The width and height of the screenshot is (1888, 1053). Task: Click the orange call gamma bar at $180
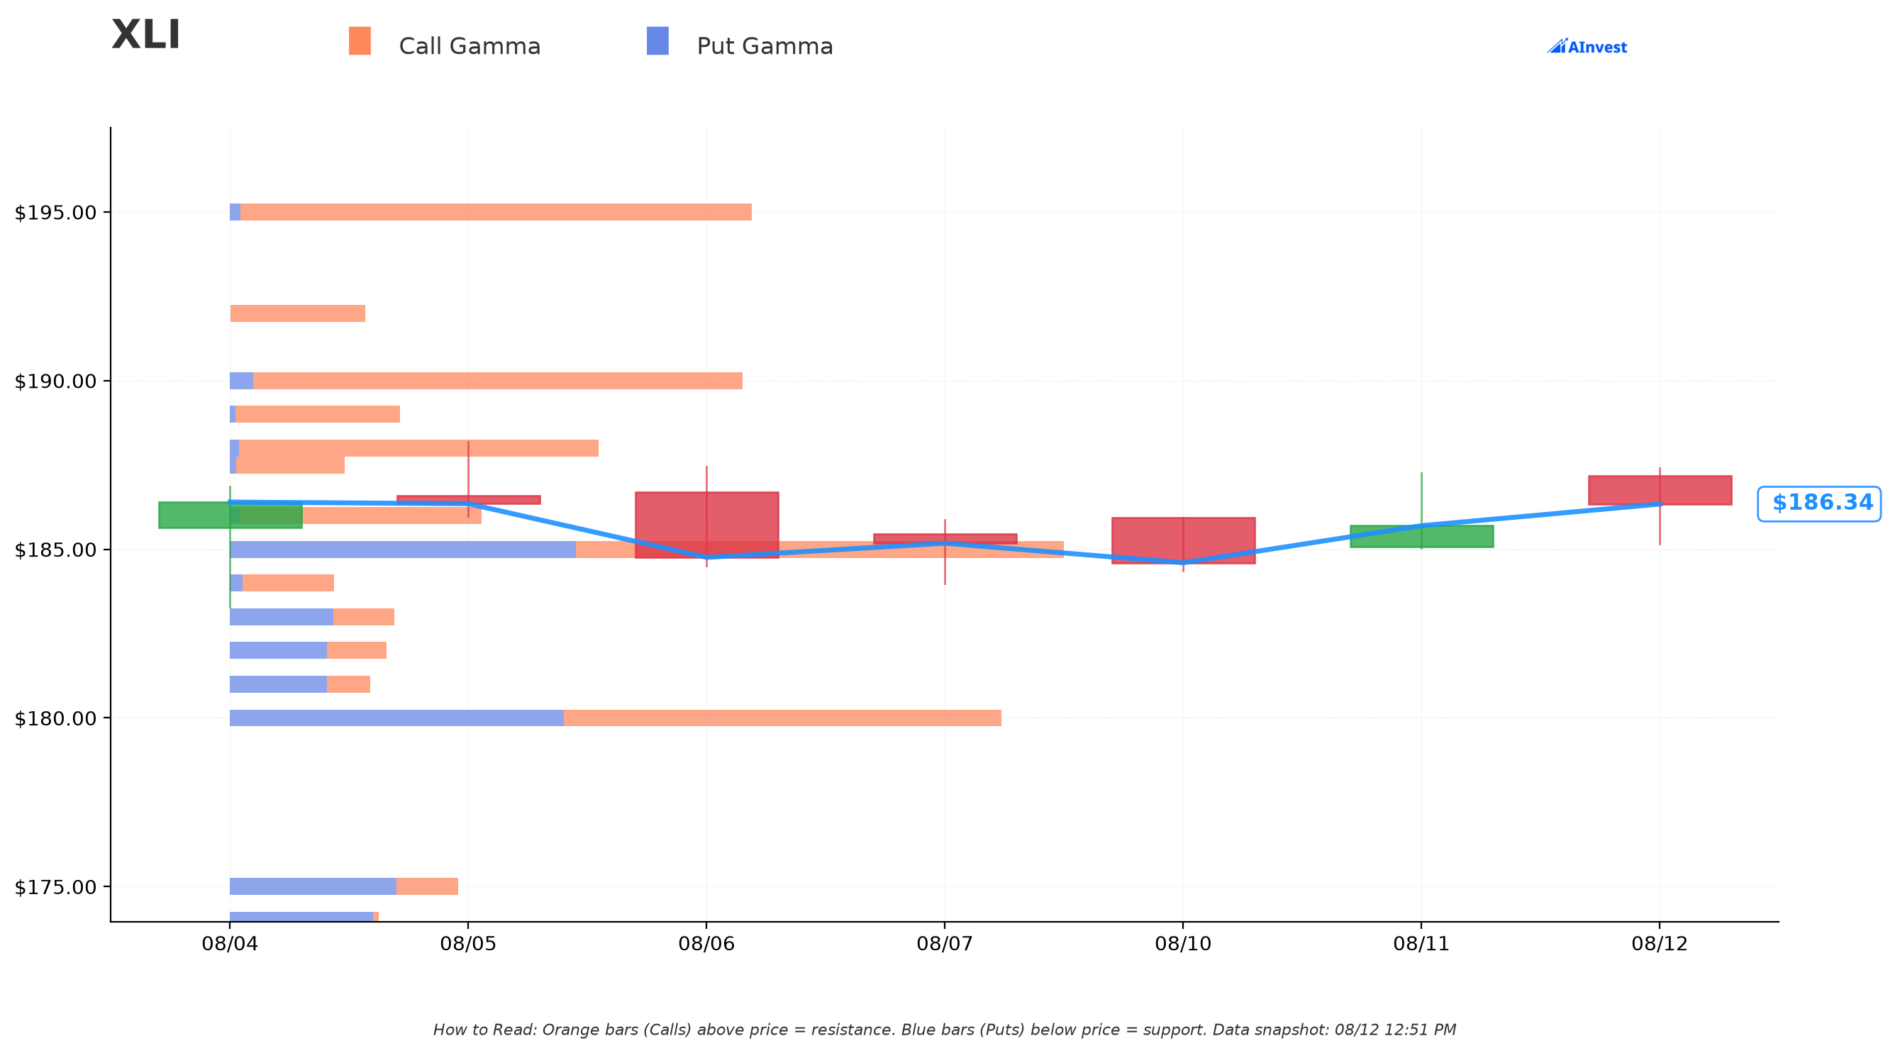coord(783,718)
